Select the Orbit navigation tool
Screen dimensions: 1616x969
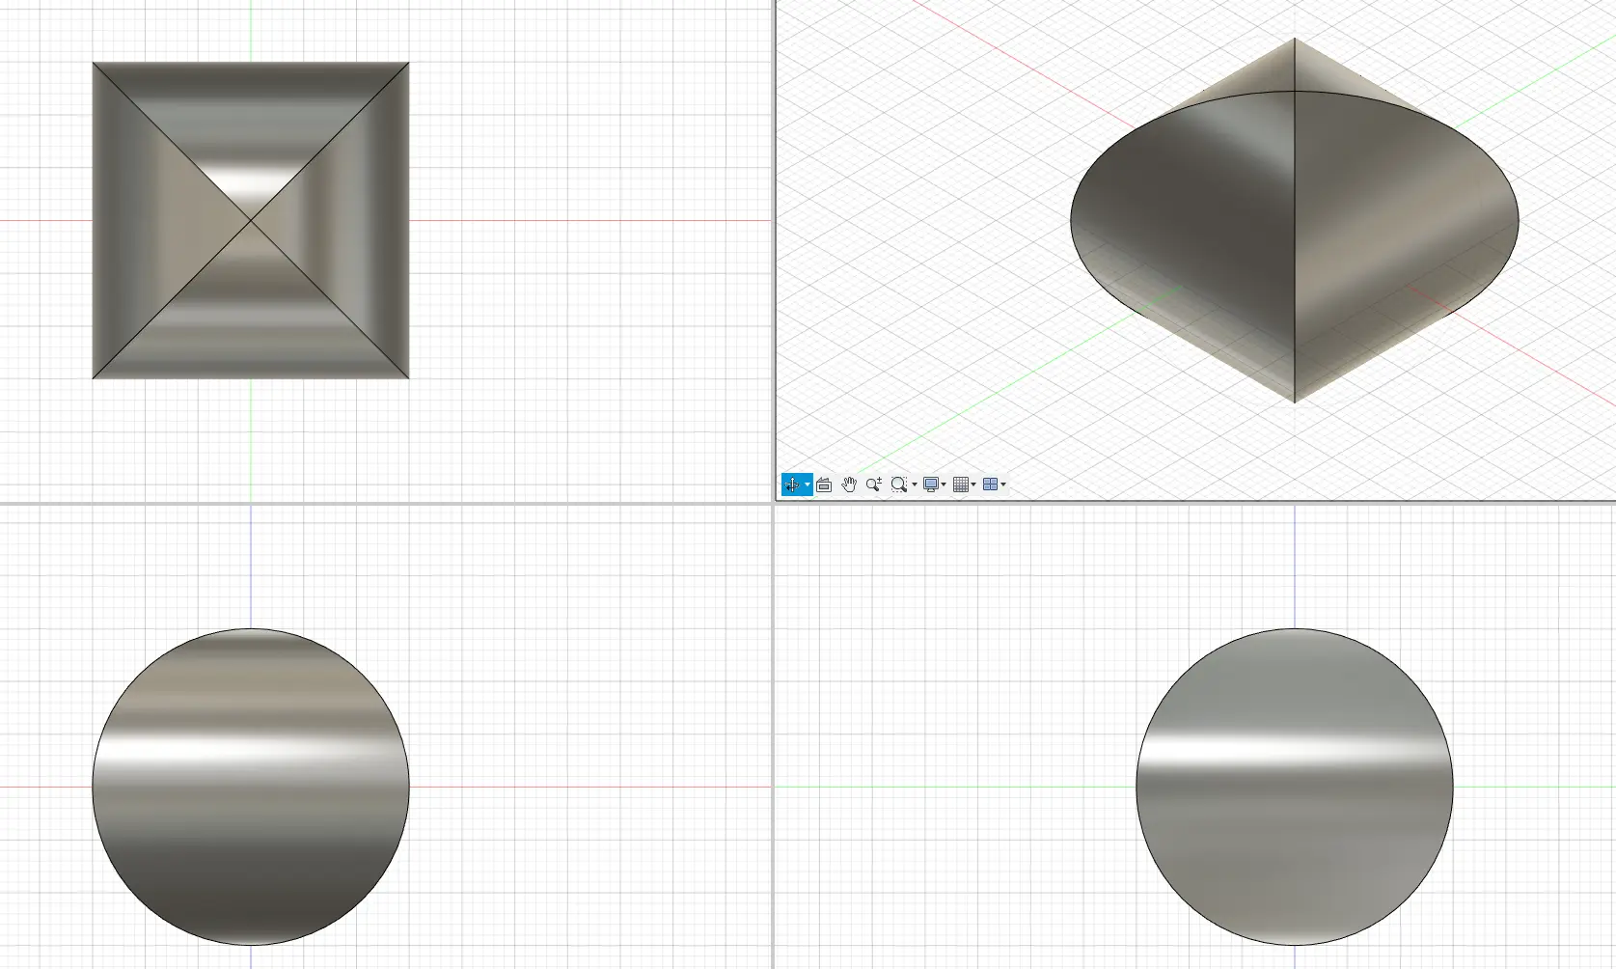792,484
